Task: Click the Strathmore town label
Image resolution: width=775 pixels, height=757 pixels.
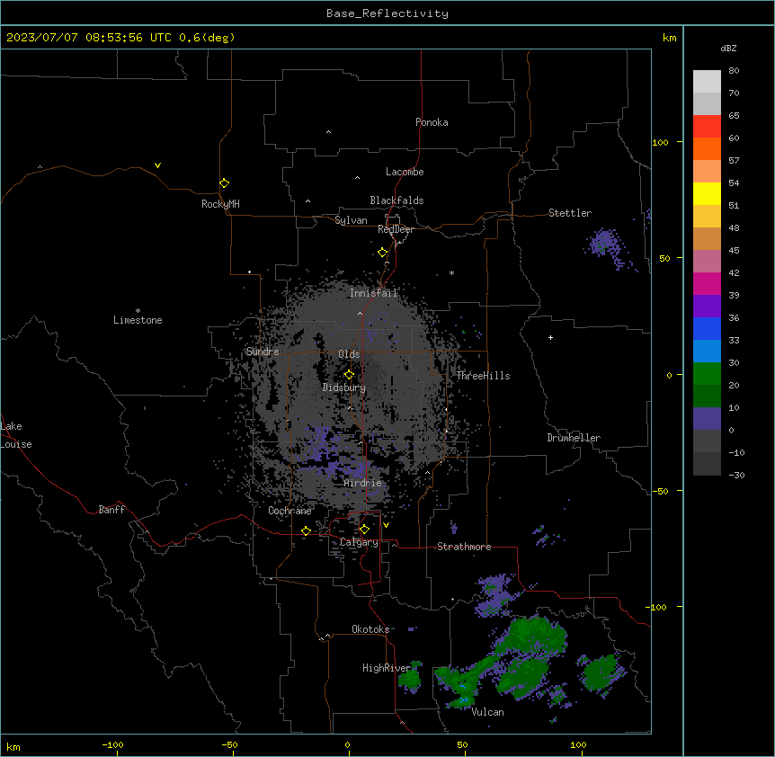Action: coord(464,547)
